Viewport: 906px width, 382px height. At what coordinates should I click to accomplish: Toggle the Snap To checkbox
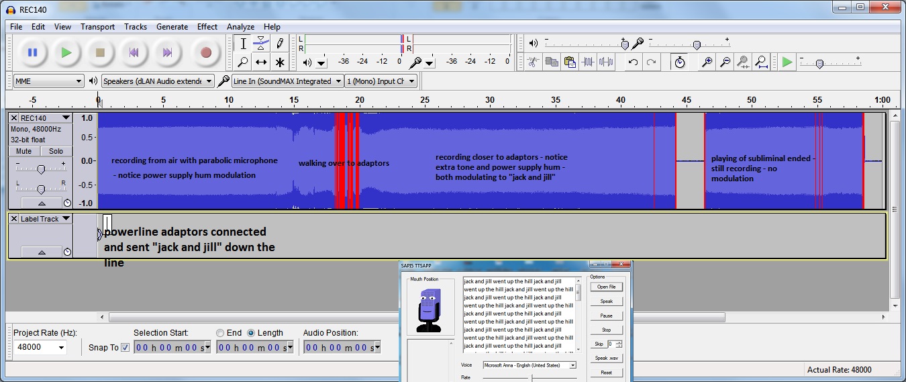125,347
